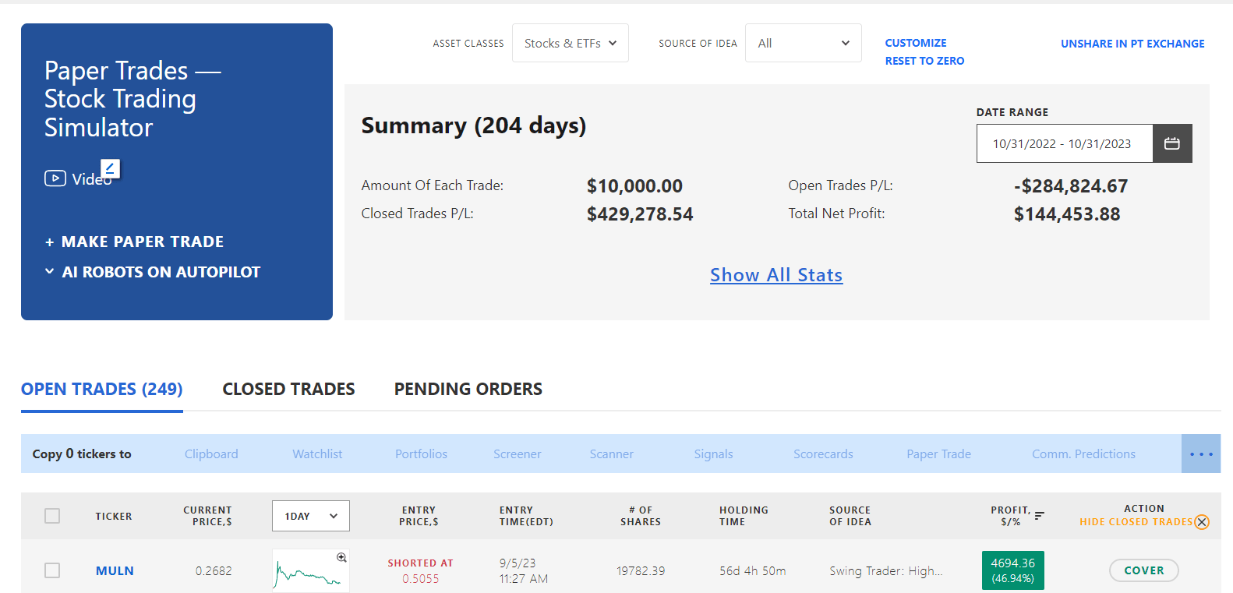The height and width of the screenshot is (593, 1233).
Task: Click MULN holding time 56d 4h 50m
Action: tap(752, 570)
